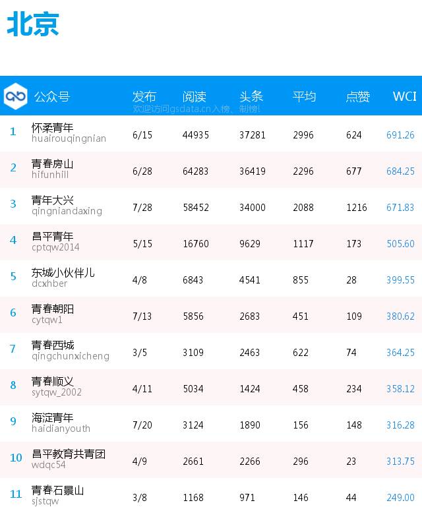Sort by the 头条 column header
The height and width of the screenshot is (507, 422).
tap(251, 96)
